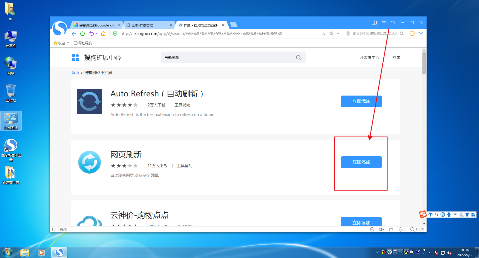Open the 收藏 favorites menu

pos(59,43)
